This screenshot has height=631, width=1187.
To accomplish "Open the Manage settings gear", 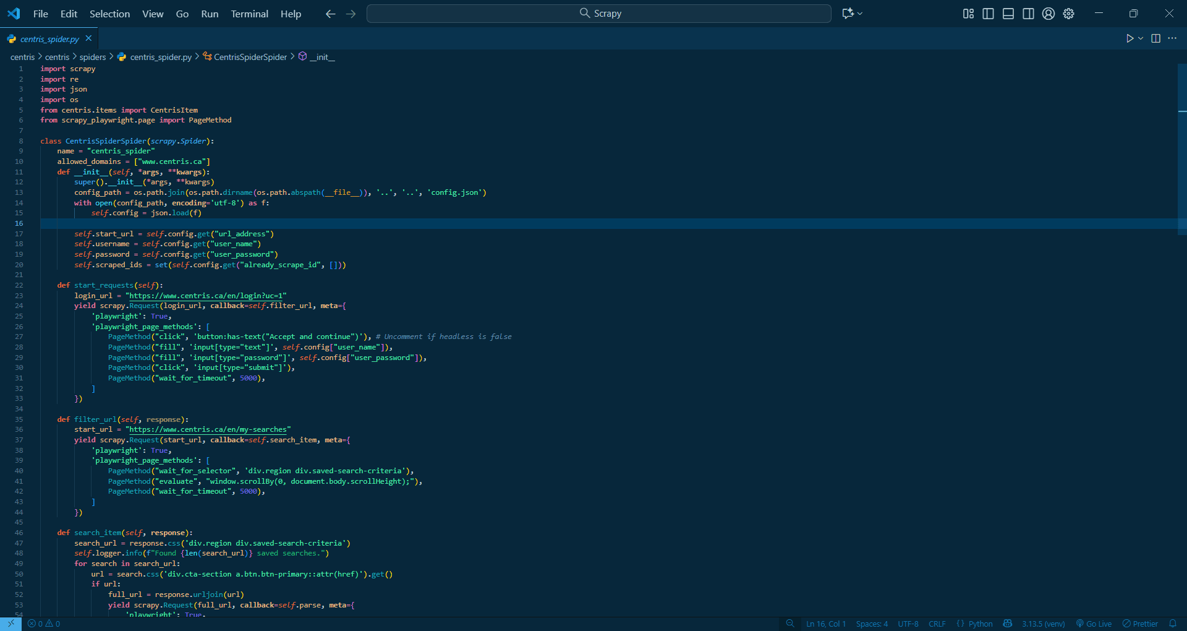I will coord(1068,14).
